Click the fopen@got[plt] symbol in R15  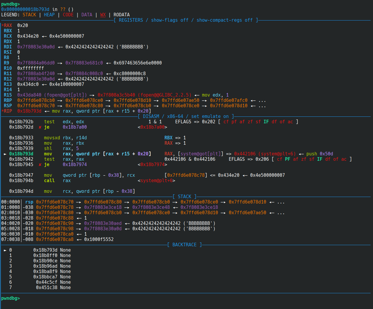click(65, 95)
